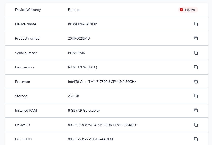Click the Product ID 00330-50122-19615-AAOEM

click(90, 139)
